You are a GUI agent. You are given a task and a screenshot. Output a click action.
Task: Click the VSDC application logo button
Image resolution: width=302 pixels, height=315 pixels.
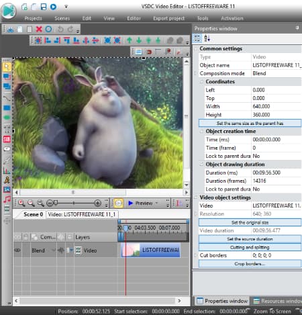pos(9,10)
